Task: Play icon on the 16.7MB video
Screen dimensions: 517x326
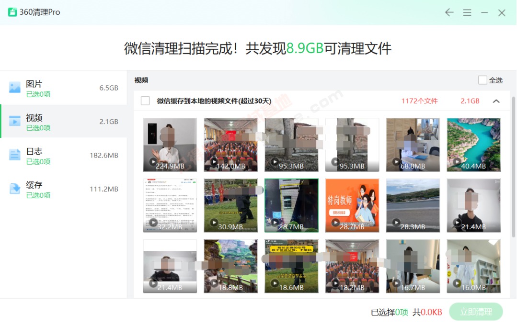Action: tap(396, 283)
